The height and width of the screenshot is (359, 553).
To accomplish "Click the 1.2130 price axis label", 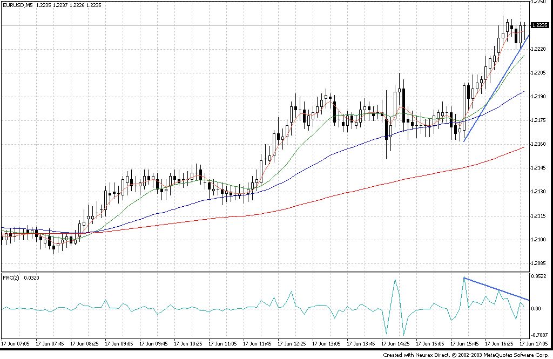I will (538, 192).
